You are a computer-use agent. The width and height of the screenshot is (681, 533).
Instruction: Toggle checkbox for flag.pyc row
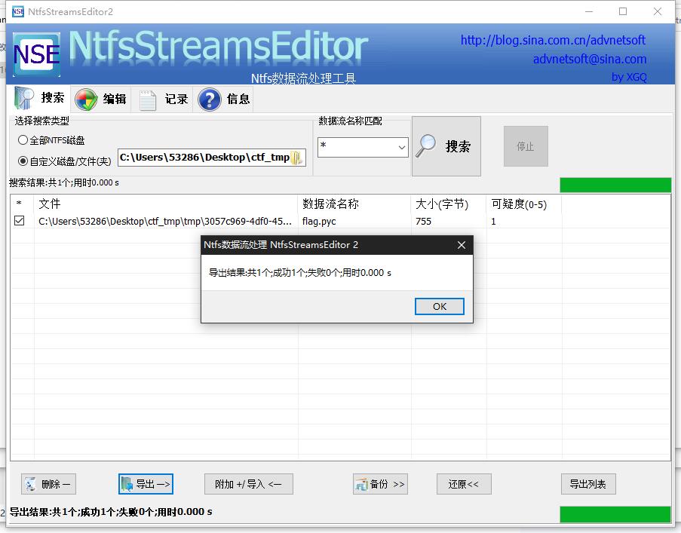pyautogui.click(x=19, y=221)
